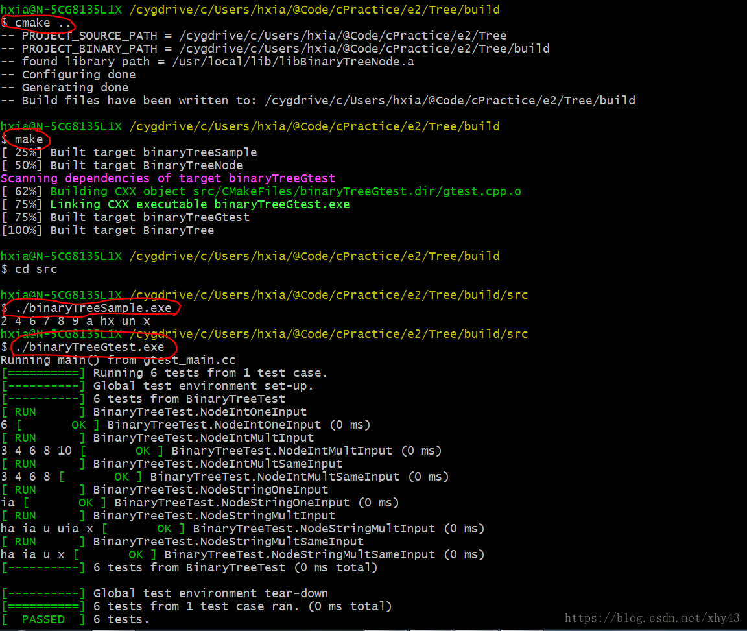The height and width of the screenshot is (631, 747).
Task: Click RUN line for BinaryTreeTest.NodeIntMultSameInput
Action: (172, 464)
